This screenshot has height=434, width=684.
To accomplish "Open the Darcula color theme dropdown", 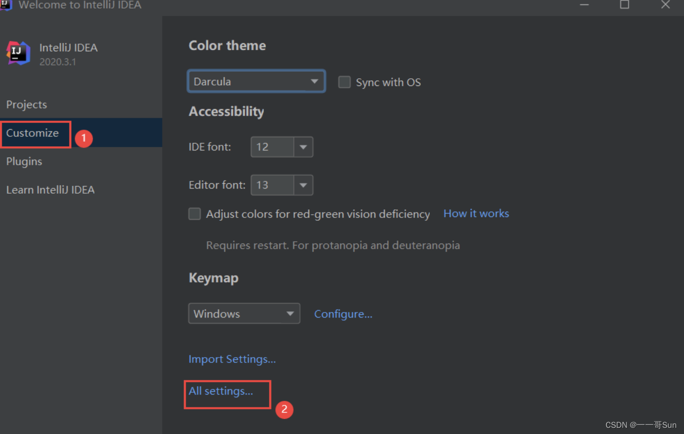I will 256,81.
